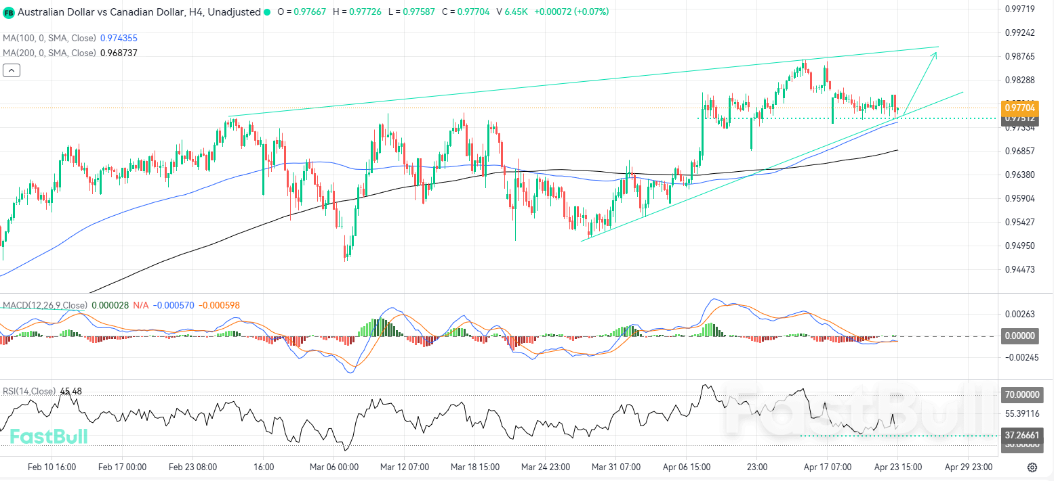
Task: Click the FB symbol logo icon
Action: point(9,12)
